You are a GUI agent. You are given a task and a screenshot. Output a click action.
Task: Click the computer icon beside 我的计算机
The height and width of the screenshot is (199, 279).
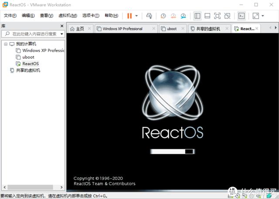[12, 44]
